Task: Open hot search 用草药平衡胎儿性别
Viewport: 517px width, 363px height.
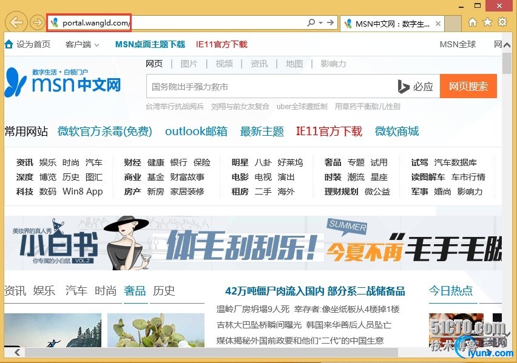Action: tap(367, 107)
